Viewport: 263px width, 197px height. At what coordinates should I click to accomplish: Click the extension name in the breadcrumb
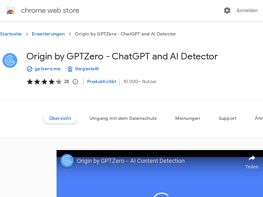pos(125,34)
